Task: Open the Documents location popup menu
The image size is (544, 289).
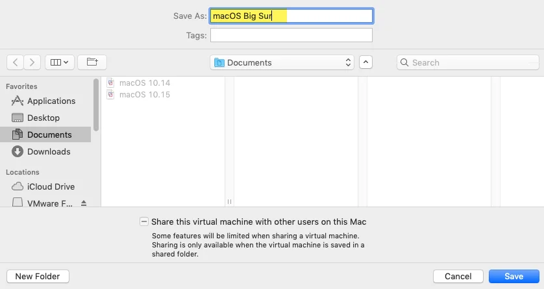Action: pos(282,62)
